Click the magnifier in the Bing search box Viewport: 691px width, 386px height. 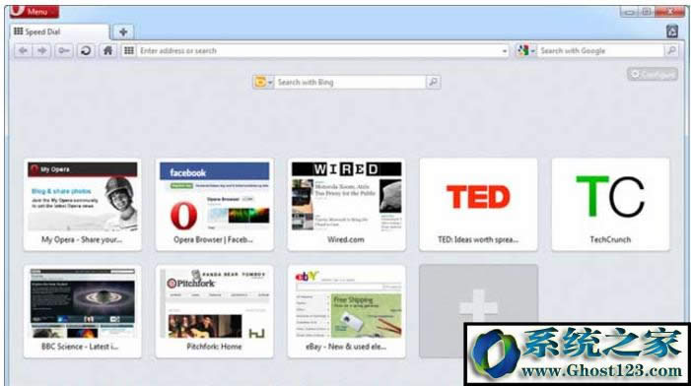433,82
